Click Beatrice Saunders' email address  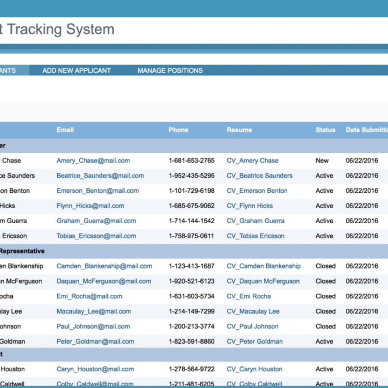pos(101,176)
